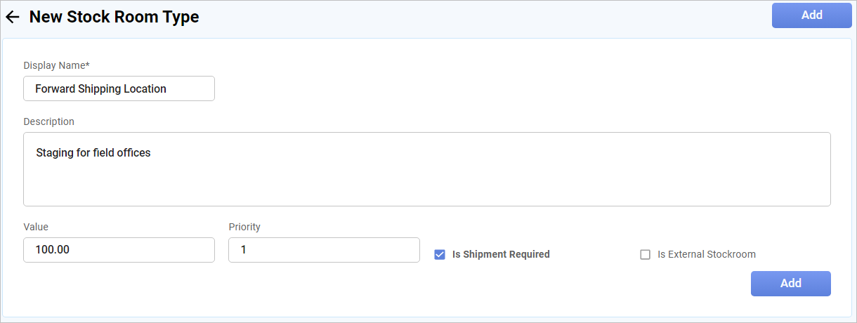Screen dimensions: 857x323
Task: Click the 100.00 text in Value
Action: [x=52, y=250]
